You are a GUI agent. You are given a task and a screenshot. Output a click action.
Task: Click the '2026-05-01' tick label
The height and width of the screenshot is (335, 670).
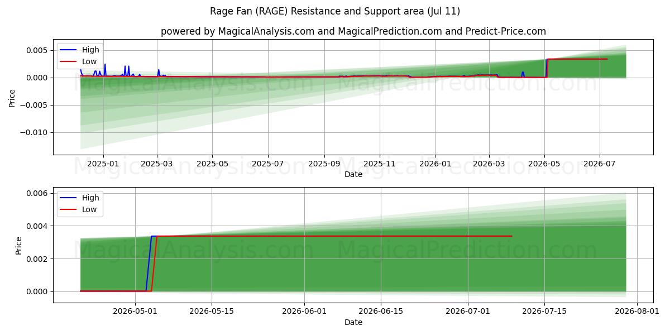pyautogui.click(x=136, y=312)
